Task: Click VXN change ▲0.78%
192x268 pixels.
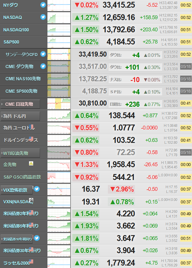Action: pos(121,202)
